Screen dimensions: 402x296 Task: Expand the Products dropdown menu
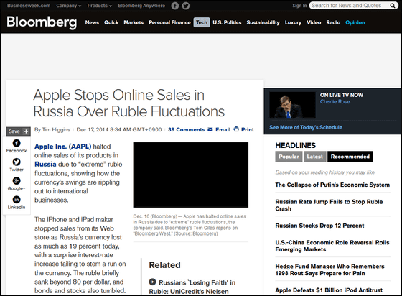100,6
